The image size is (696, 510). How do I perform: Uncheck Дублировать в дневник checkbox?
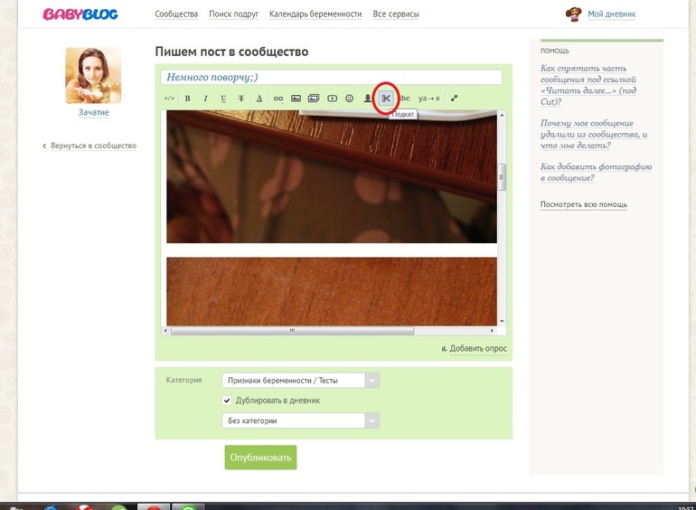click(227, 401)
